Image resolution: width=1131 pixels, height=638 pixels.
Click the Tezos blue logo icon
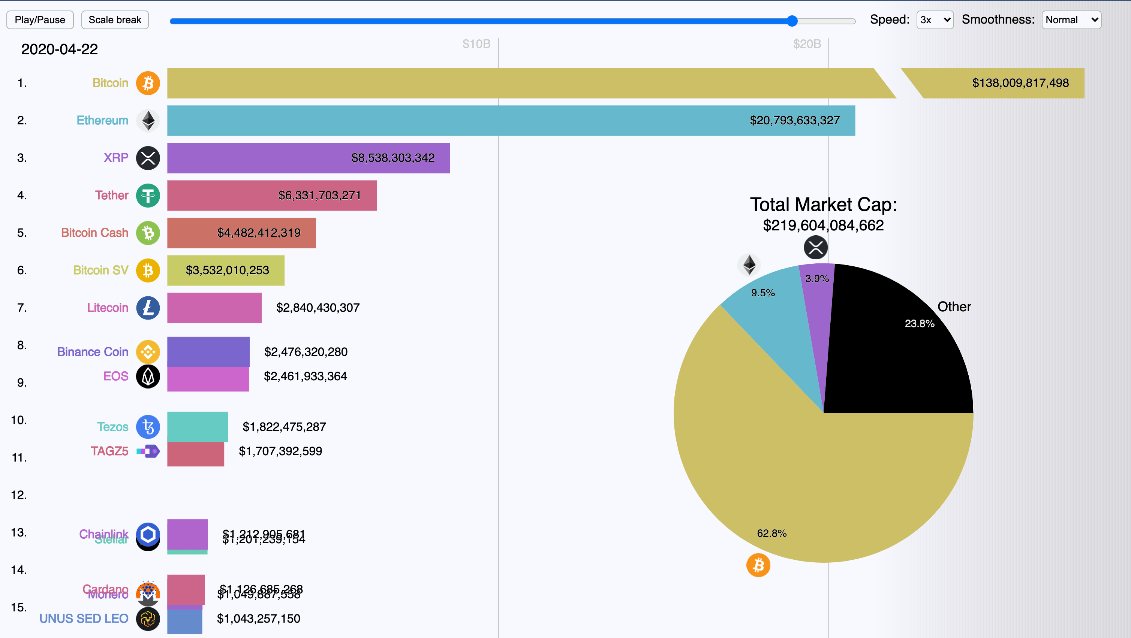[148, 426]
